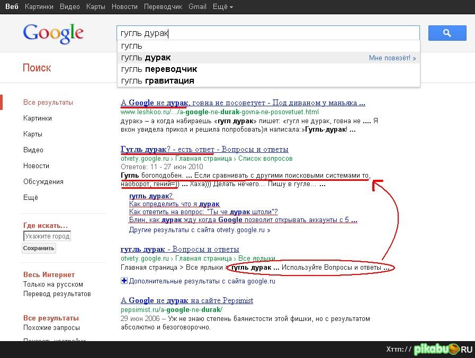This screenshot has width=475, height=358.
Task: Click the Сохранить button
Action: click(39, 248)
